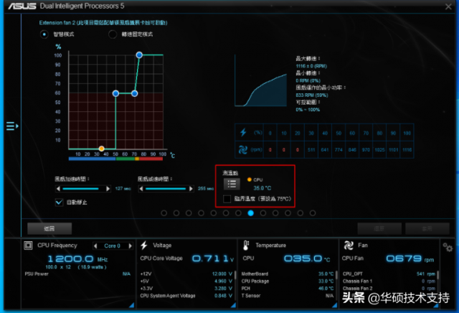Click the greyed 套用 apply button
The width and height of the screenshot is (459, 313).
click(x=427, y=228)
